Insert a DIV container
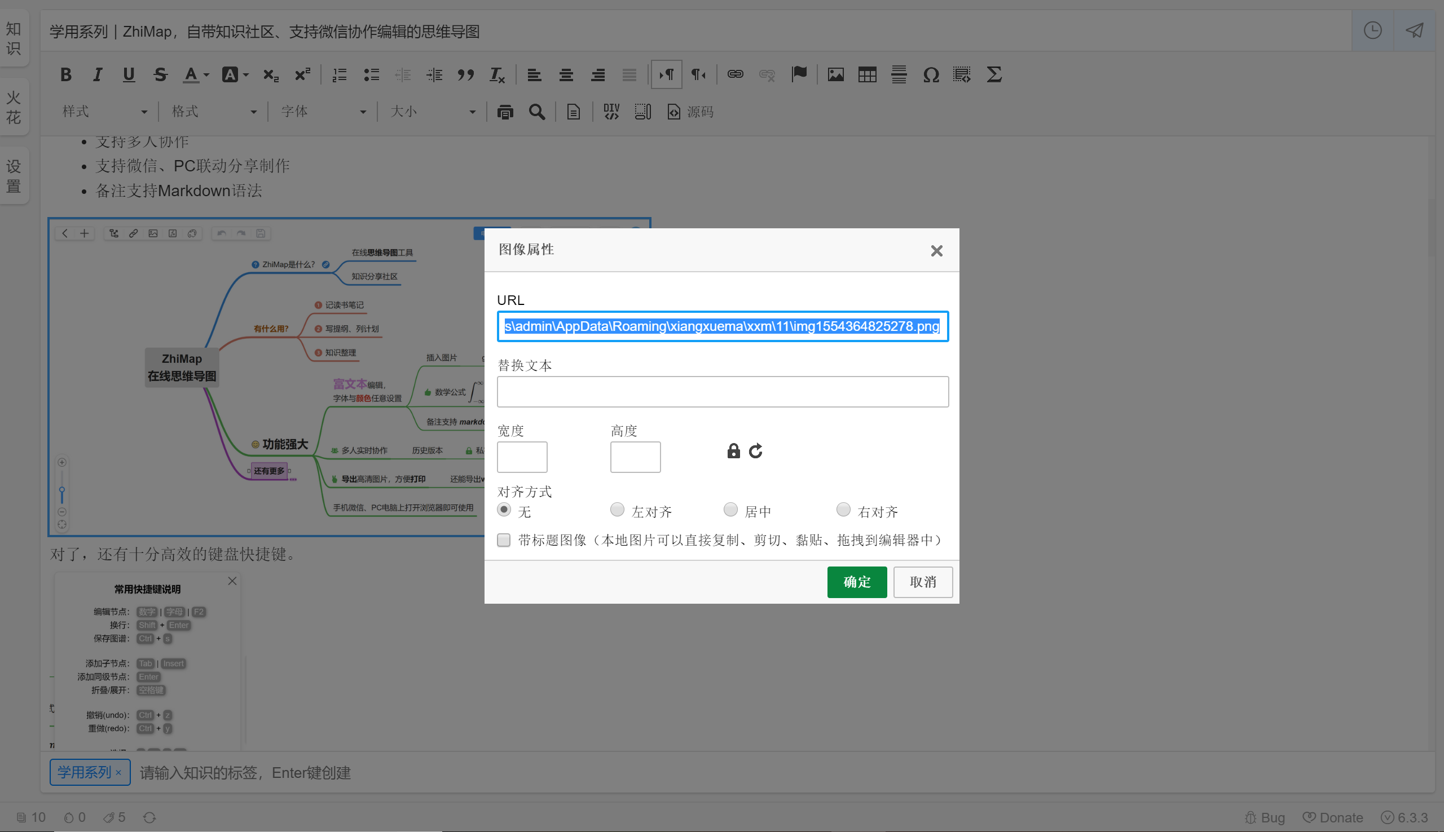Image resolution: width=1444 pixels, height=832 pixels. (611, 112)
